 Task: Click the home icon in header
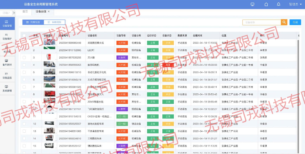266,4
